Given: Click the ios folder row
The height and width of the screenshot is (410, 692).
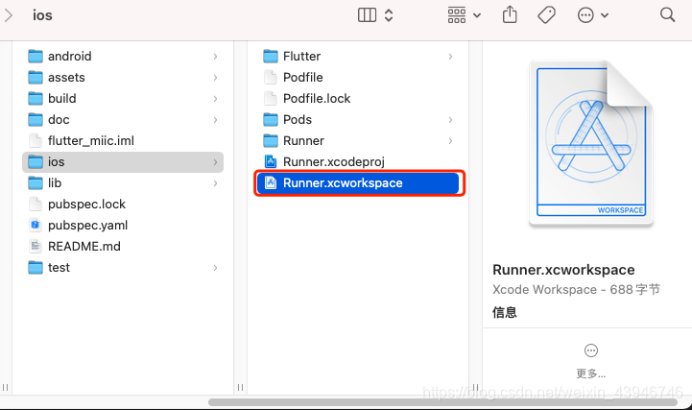Looking at the screenshot, I should click(x=123, y=162).
